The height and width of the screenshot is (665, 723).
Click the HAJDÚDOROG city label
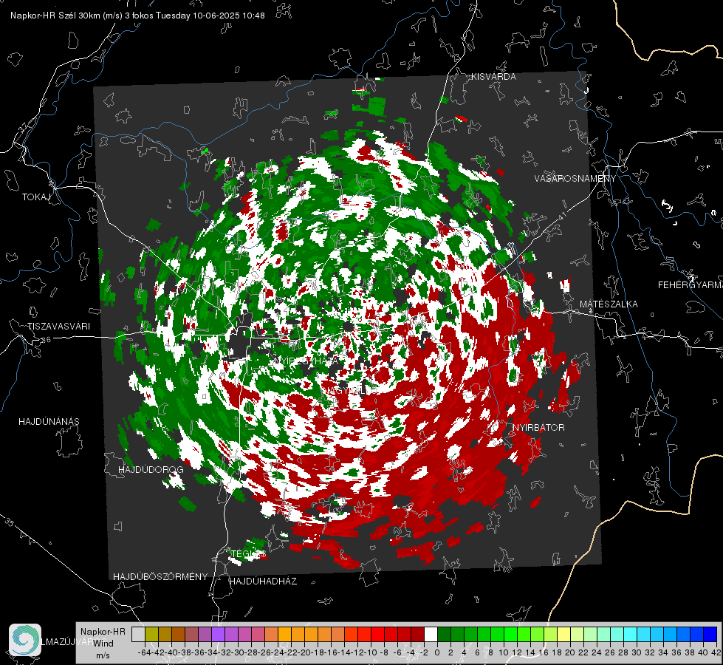[151, 470]
